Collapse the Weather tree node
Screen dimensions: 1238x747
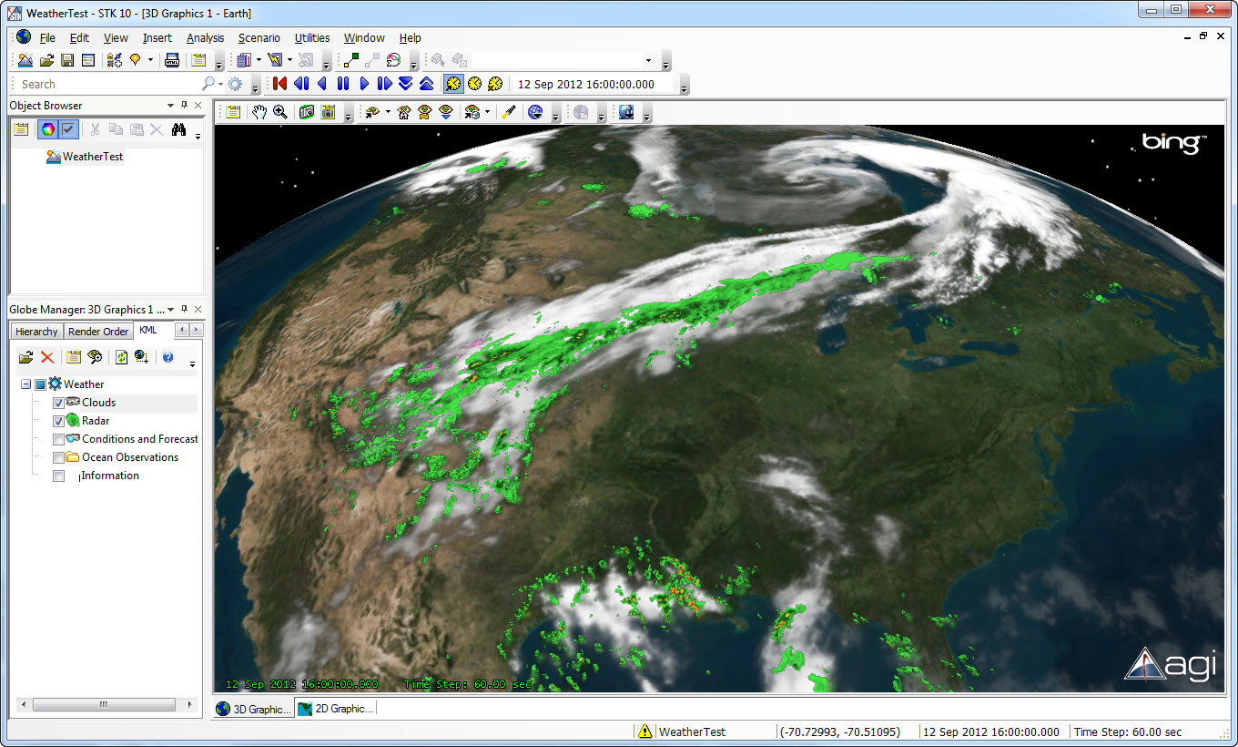point(25,384)
